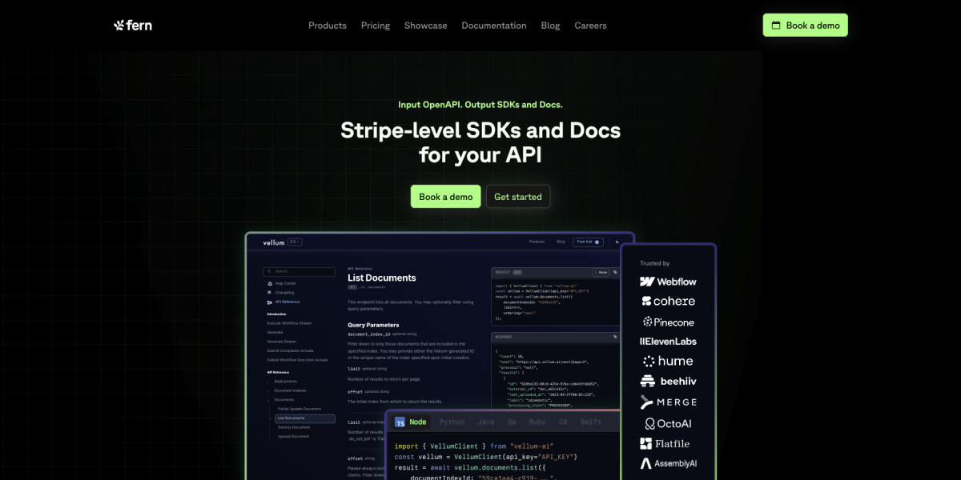Click the beehiiv logo icon
This screenshot has height=480, width=961.
pos(647,382)
